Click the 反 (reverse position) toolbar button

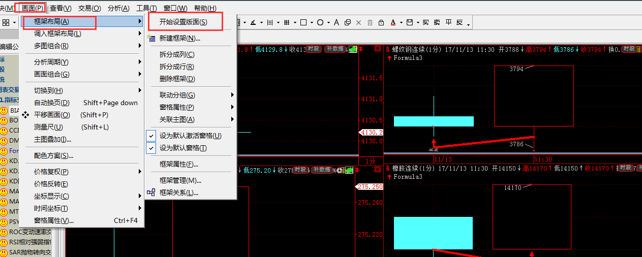click(x=460, y=22)
